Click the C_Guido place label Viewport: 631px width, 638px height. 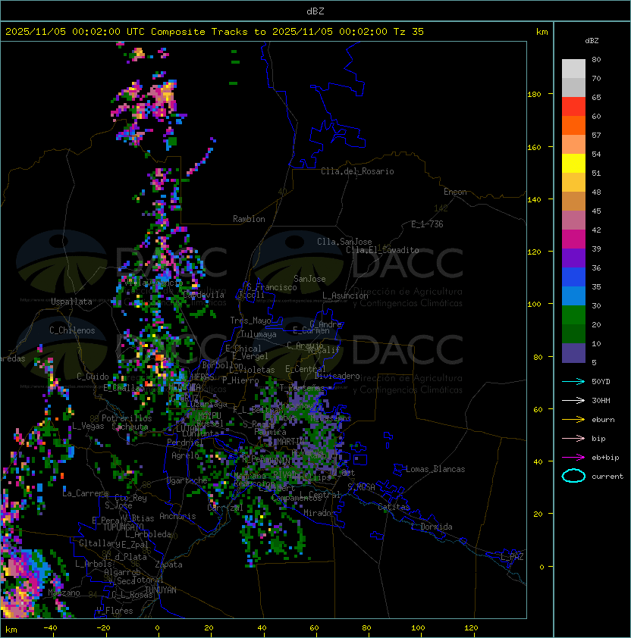tap(93, 377)
